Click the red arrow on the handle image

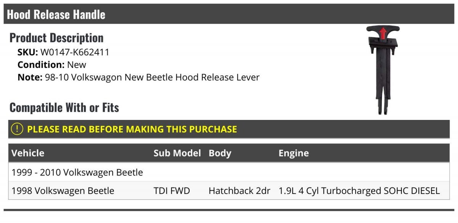(x=382, y=33)
